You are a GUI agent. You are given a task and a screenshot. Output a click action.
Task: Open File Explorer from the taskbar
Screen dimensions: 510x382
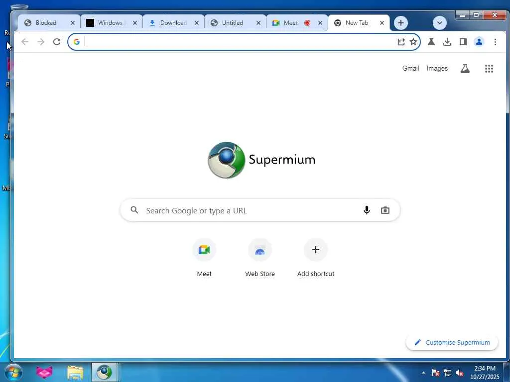[75, 372]
